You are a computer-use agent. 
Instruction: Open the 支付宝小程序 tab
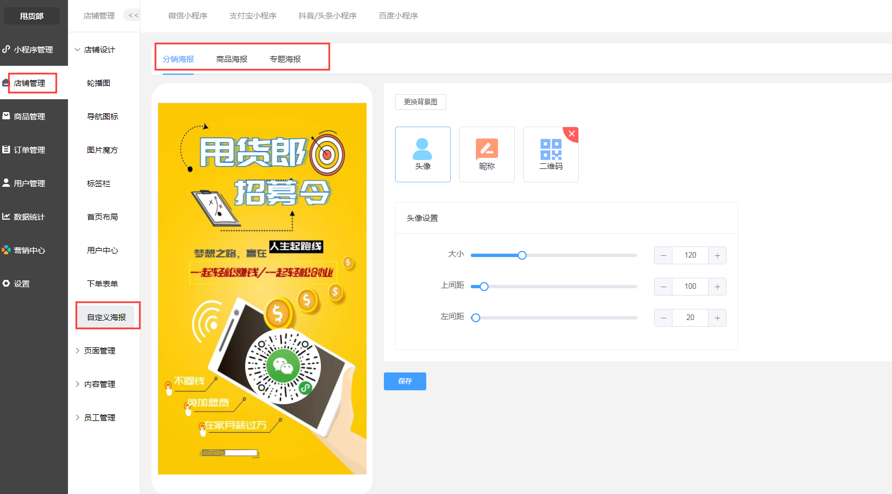coord(253,16)
